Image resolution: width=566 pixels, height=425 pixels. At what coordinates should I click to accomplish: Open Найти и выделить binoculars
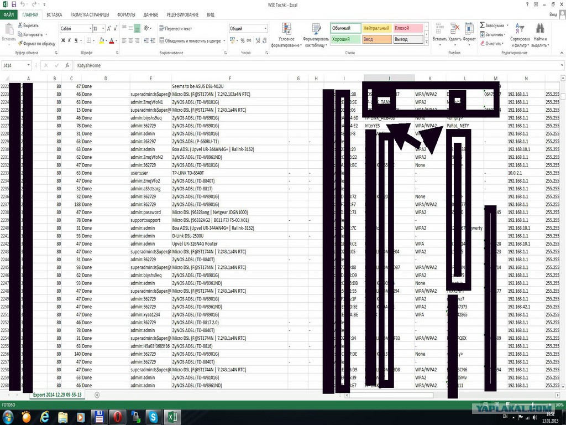(x=540, y=35)
